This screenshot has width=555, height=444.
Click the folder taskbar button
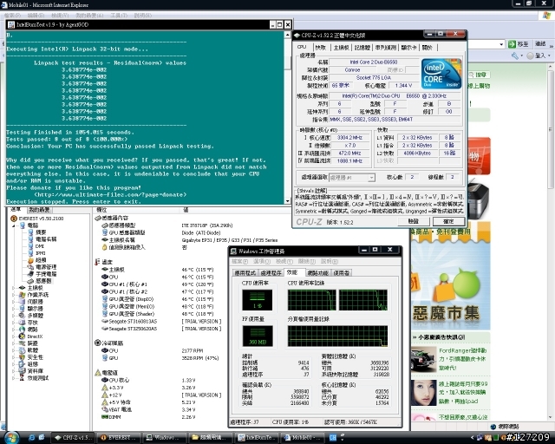point(210,438)
